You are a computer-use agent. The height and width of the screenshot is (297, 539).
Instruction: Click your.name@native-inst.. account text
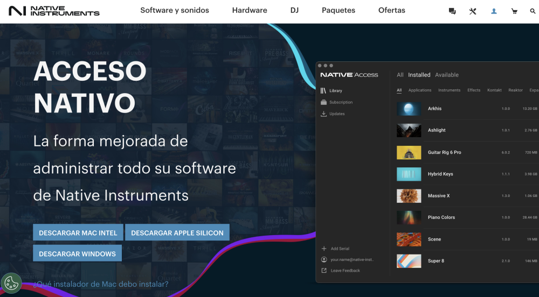pos(352,260)
